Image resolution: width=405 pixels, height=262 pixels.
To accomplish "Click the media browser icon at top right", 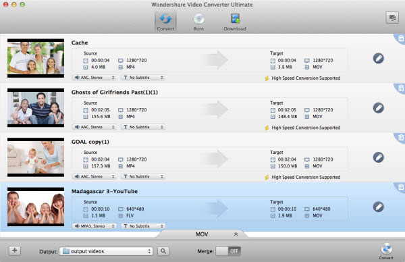I will point(392,18).
